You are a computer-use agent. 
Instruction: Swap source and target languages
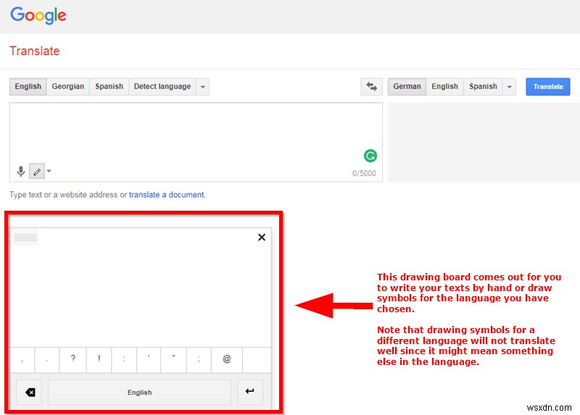click(x=371, y=87)
